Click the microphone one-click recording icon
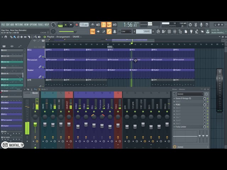This screenshot has height=170, width=227. 201,25
